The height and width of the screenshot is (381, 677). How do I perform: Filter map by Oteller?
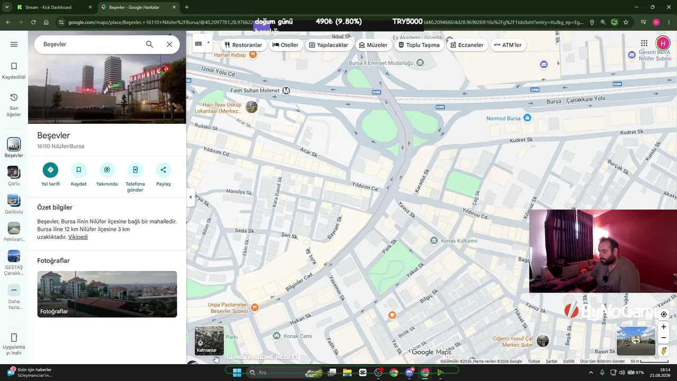point(286,45)
